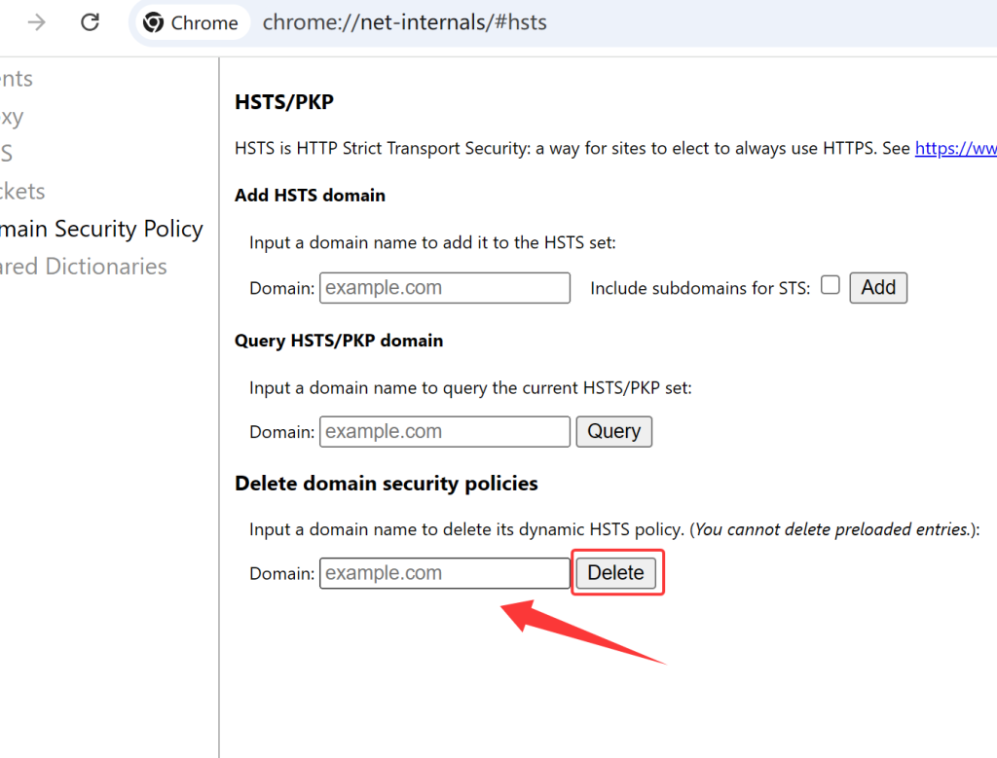Open Shared Dictionaries in the sidebar

[84, 267]
